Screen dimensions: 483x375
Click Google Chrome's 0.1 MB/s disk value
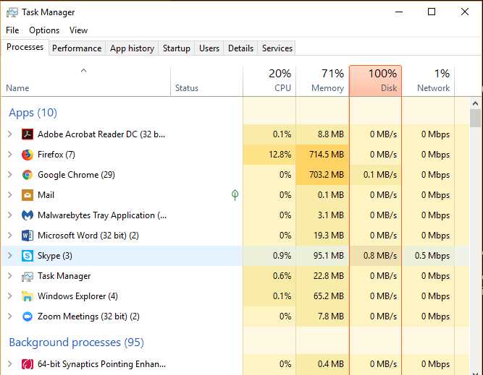[x=380, y=175]
